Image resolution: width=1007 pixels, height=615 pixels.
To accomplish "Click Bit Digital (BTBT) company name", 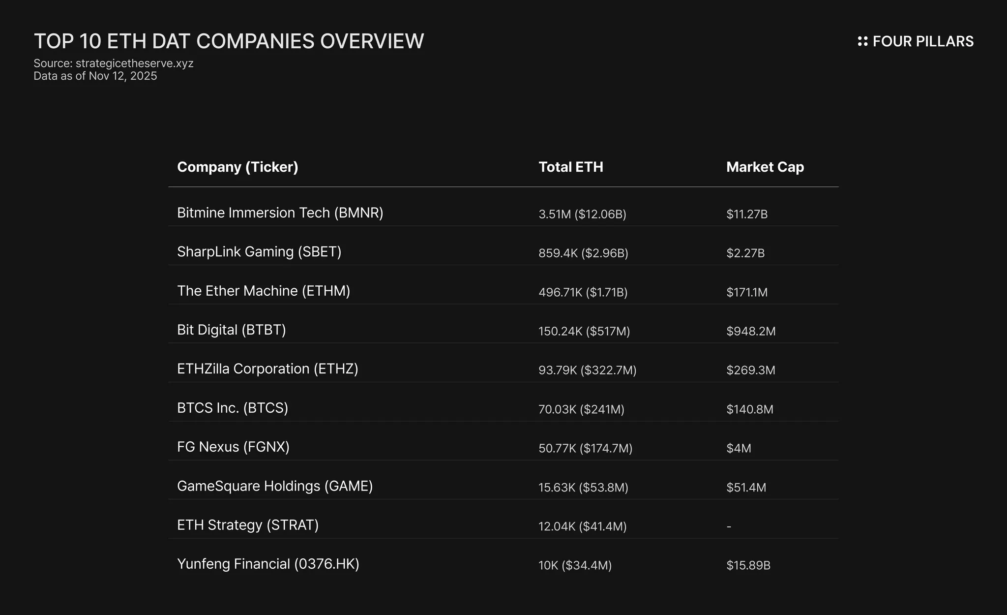I will coord(231,330).
